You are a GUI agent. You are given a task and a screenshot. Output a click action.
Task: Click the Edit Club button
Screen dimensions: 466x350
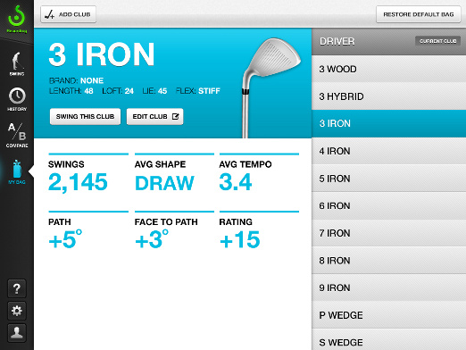click(154, 116)
